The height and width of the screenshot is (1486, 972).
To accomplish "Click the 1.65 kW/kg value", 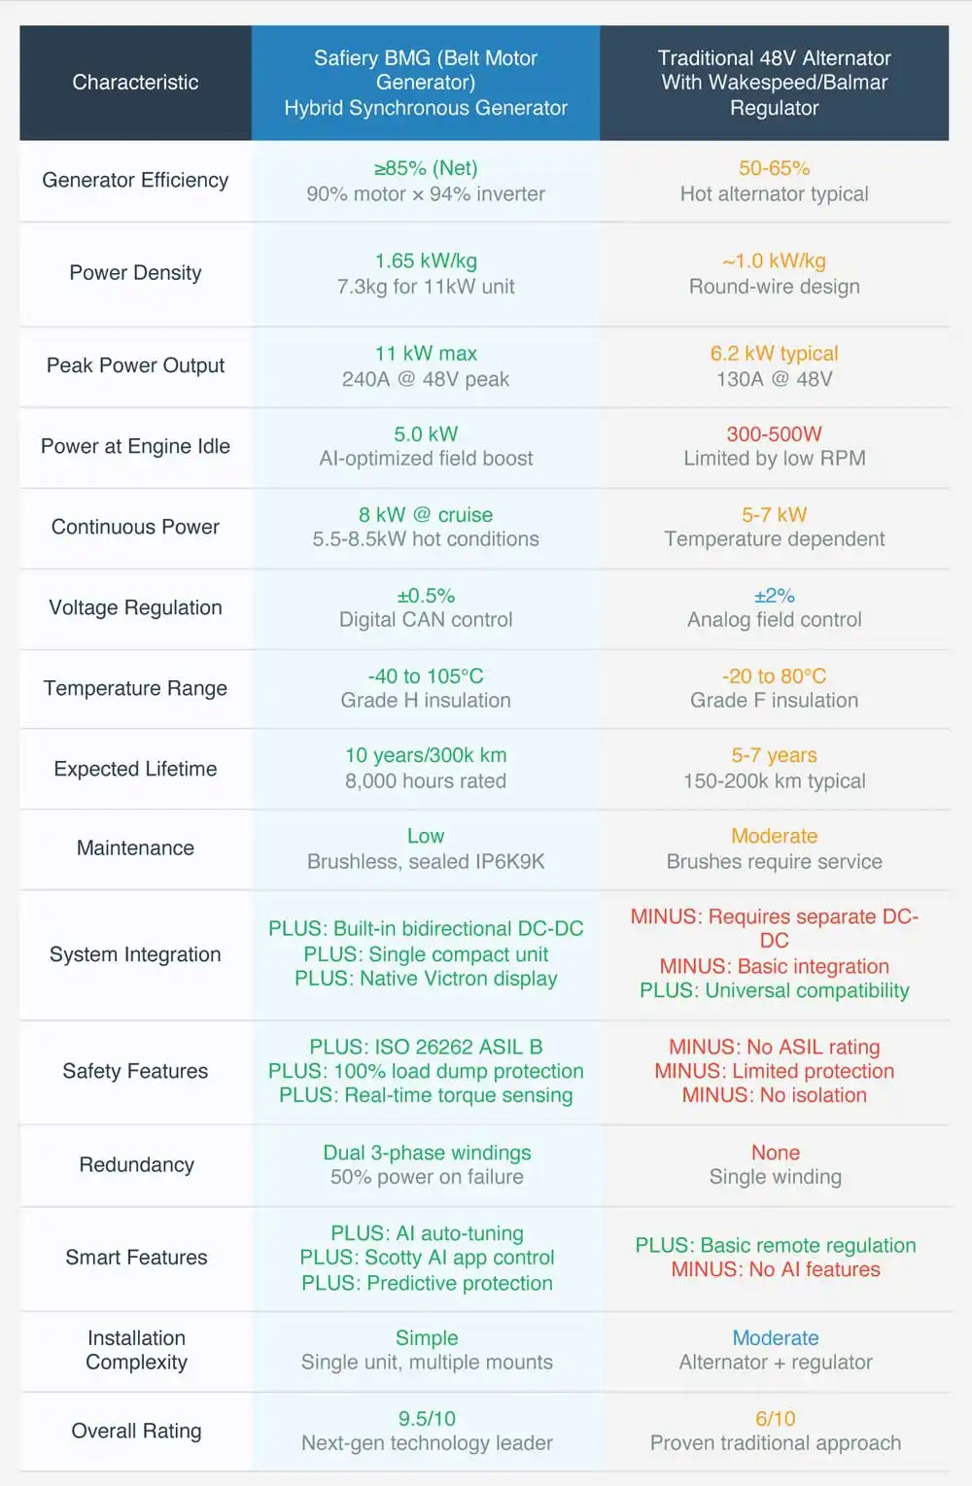I will [426, 260].
